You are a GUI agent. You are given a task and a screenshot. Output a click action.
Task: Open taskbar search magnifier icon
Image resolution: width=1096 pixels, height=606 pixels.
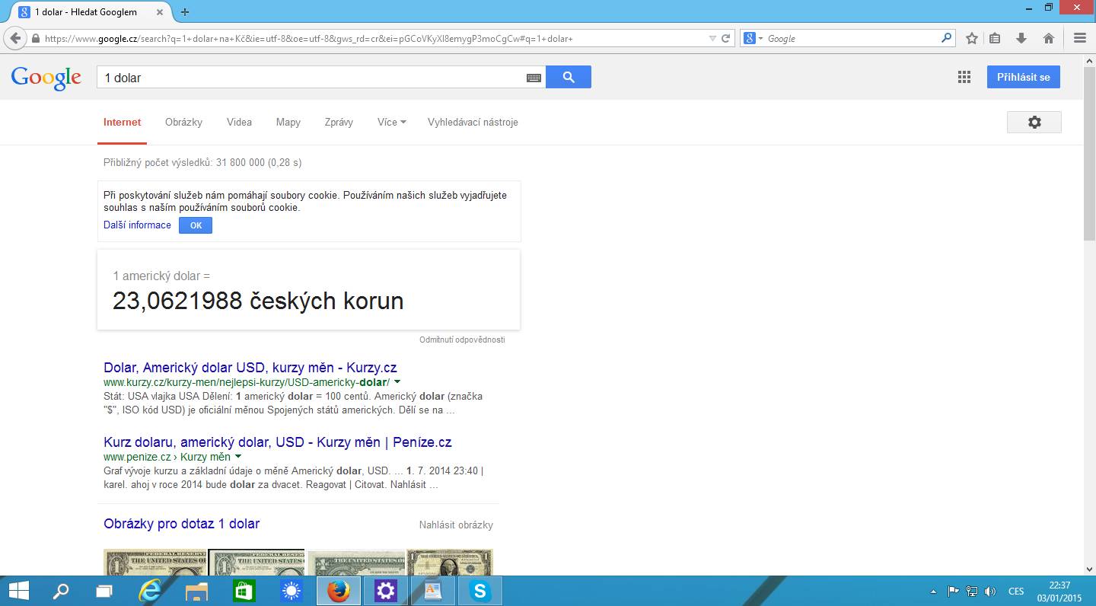(x=61, y=591)
